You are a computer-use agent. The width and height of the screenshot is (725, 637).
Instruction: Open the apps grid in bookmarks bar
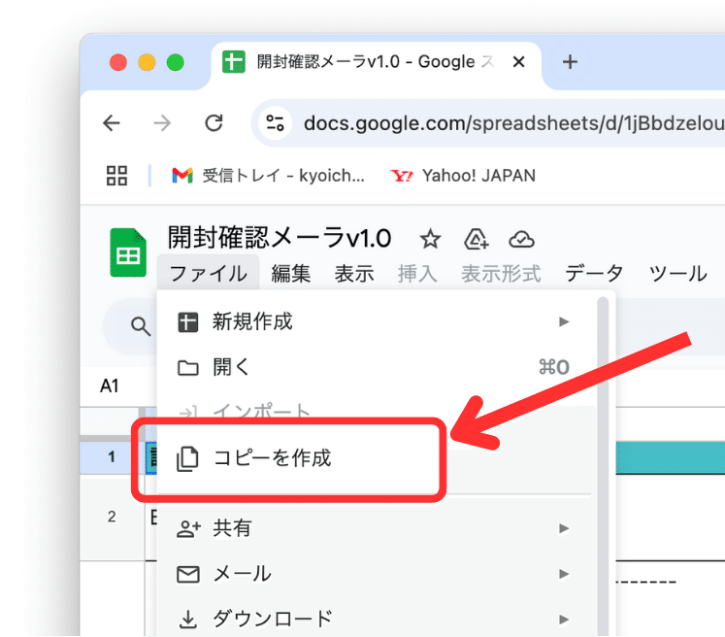tap(116, 176)
